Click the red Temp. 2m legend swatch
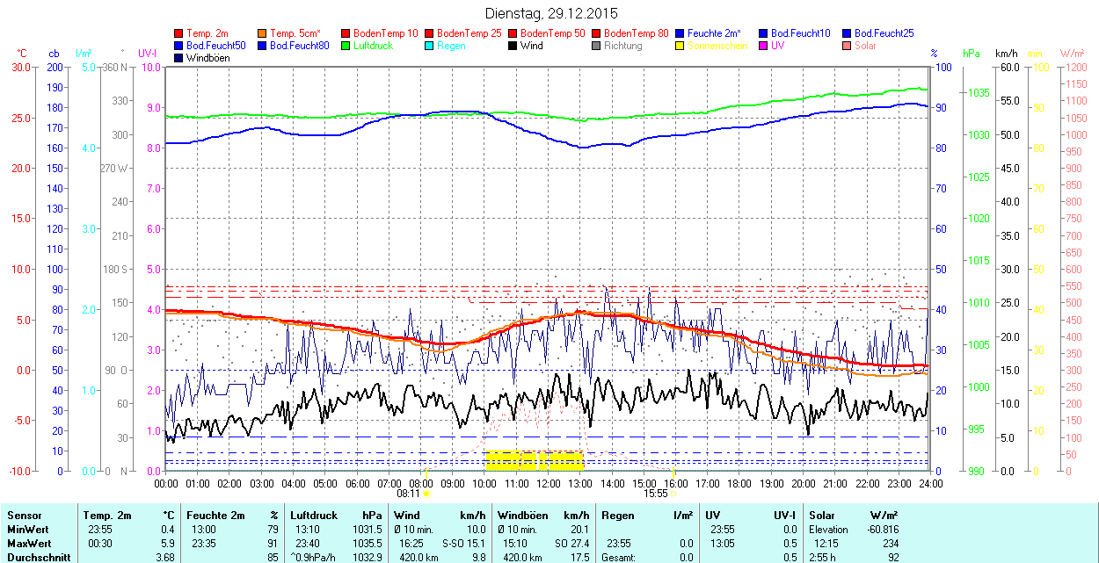Image resolution: width=1099 pixels, height=563 pixels. pos(179,33)
